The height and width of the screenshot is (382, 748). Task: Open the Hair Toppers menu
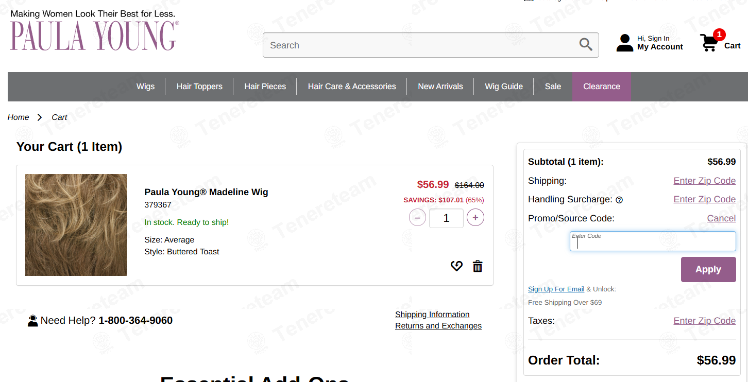(x=199, y=86)
